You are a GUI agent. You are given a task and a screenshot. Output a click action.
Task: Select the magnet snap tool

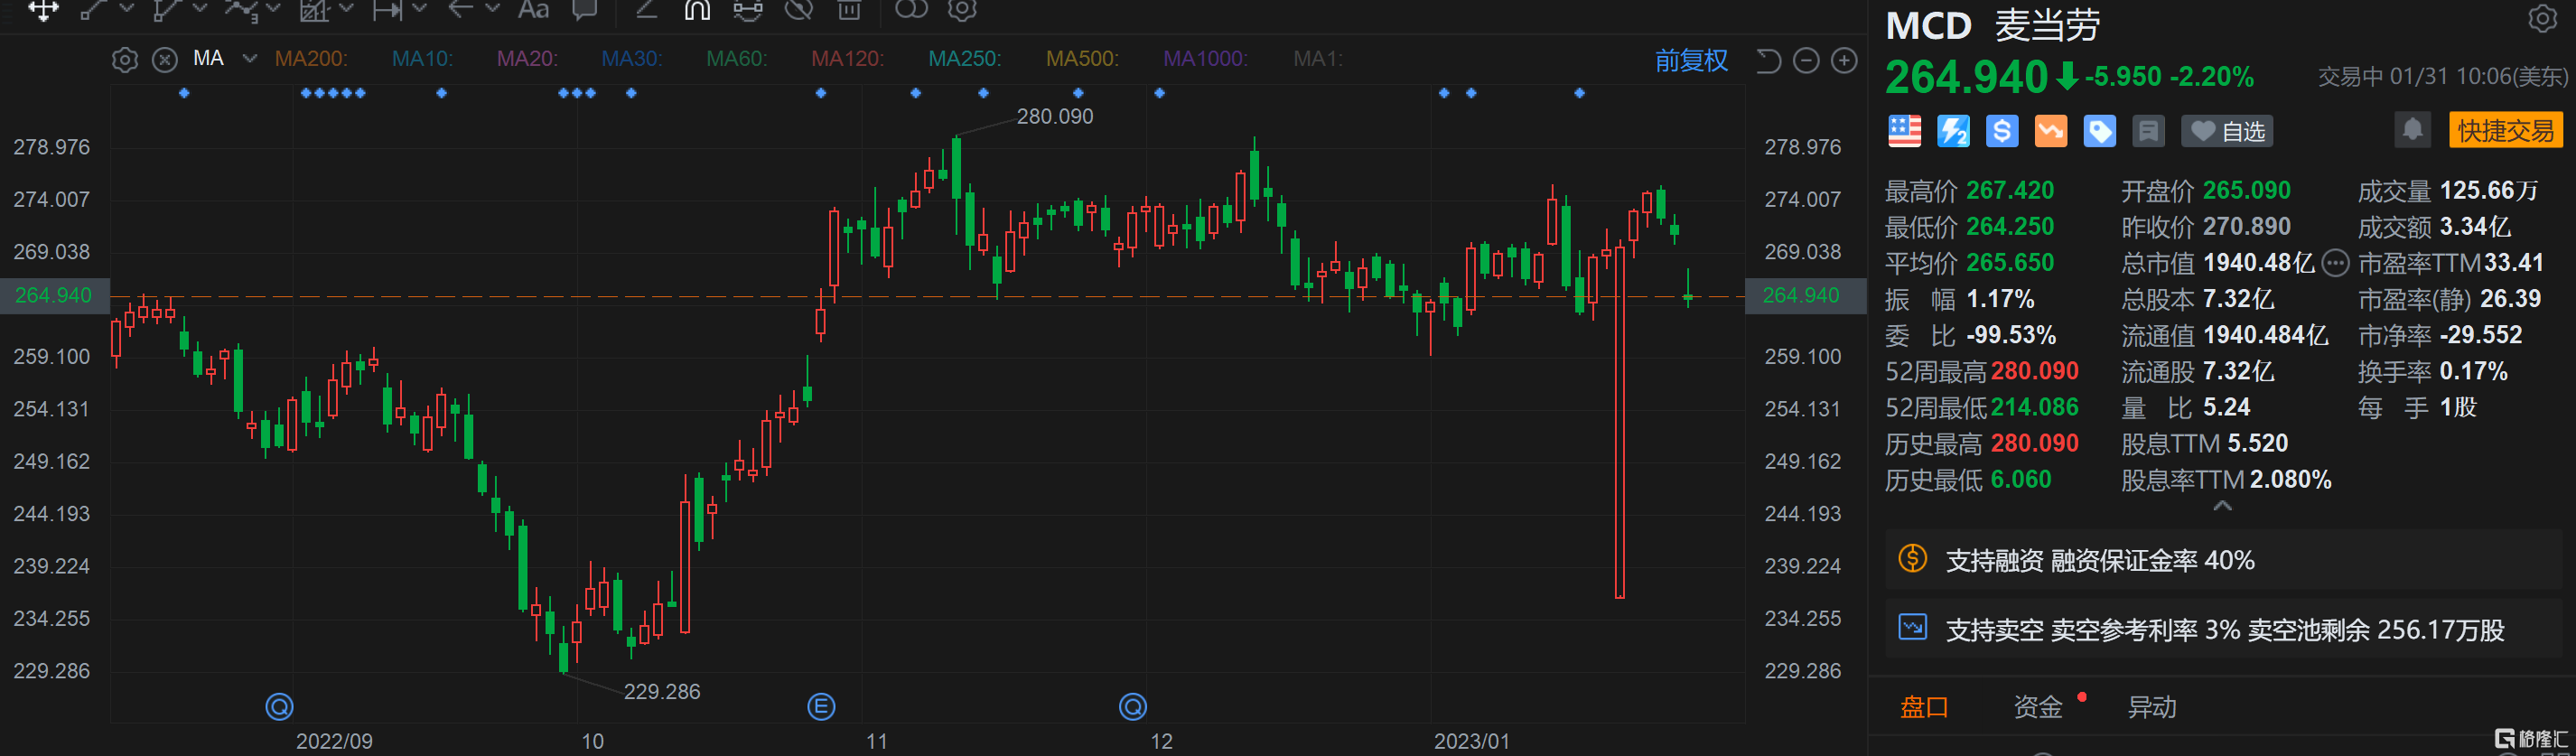pos(697,10)
